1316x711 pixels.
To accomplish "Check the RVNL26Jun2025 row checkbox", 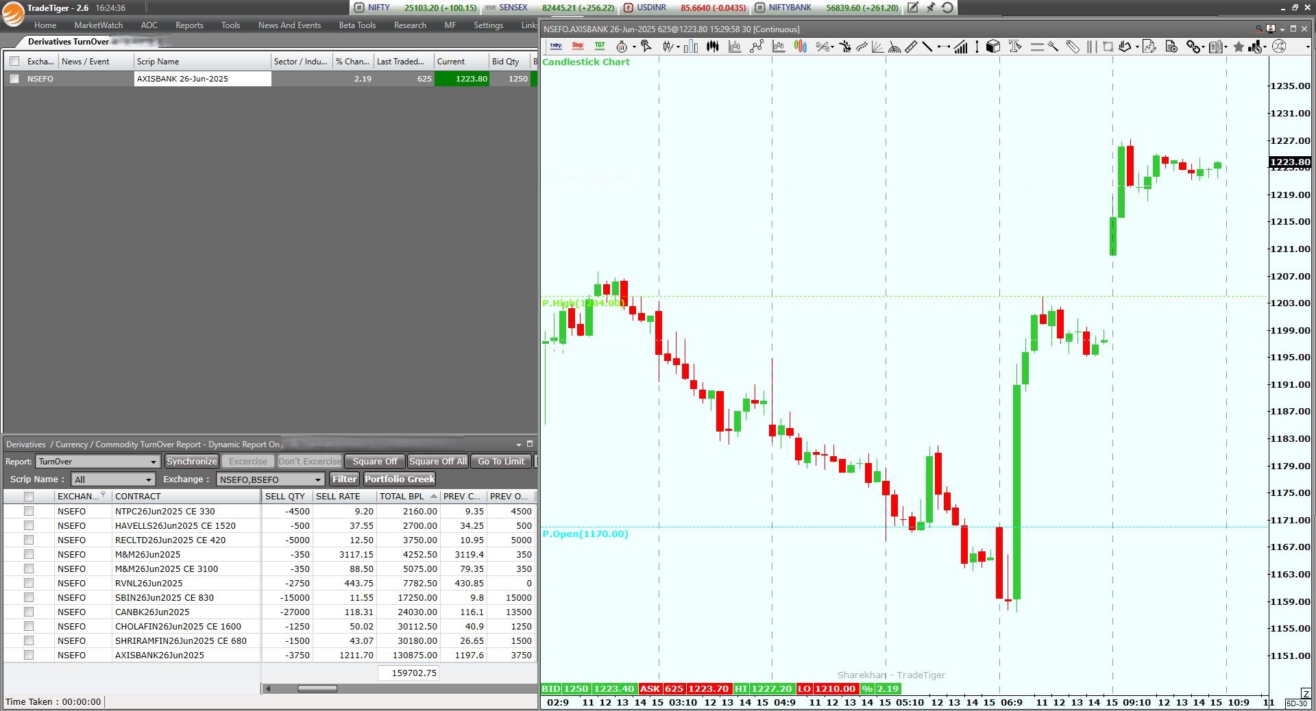I will point(29,583).
